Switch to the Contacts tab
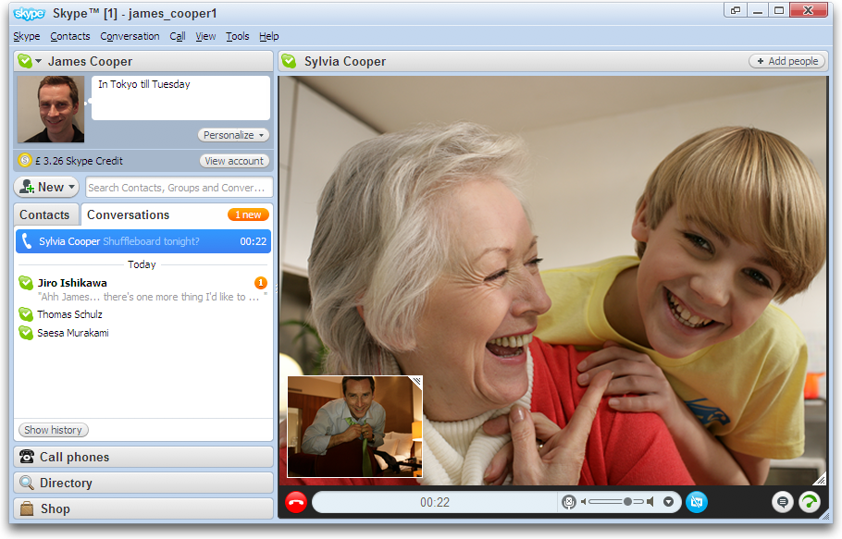This screenshot has width=842, height=539. click(44, 214)
